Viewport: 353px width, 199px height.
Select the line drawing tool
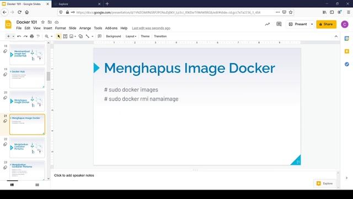(x=88, y=36)
